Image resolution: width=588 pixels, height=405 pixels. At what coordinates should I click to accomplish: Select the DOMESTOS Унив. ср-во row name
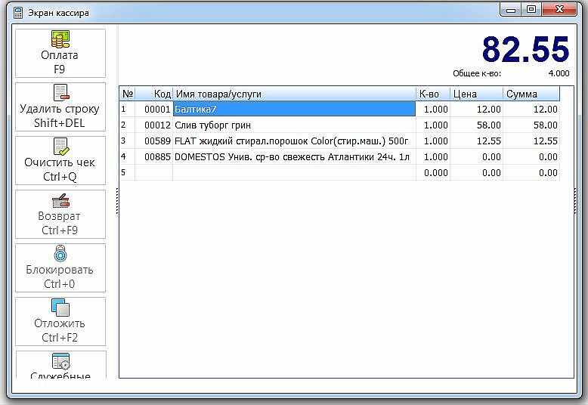tap(292, 156)
